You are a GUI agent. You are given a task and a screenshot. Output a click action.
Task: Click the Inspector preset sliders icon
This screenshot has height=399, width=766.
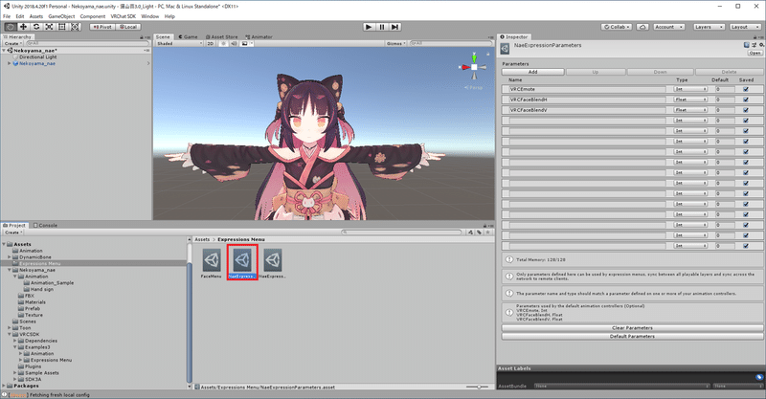coord(755,45)
